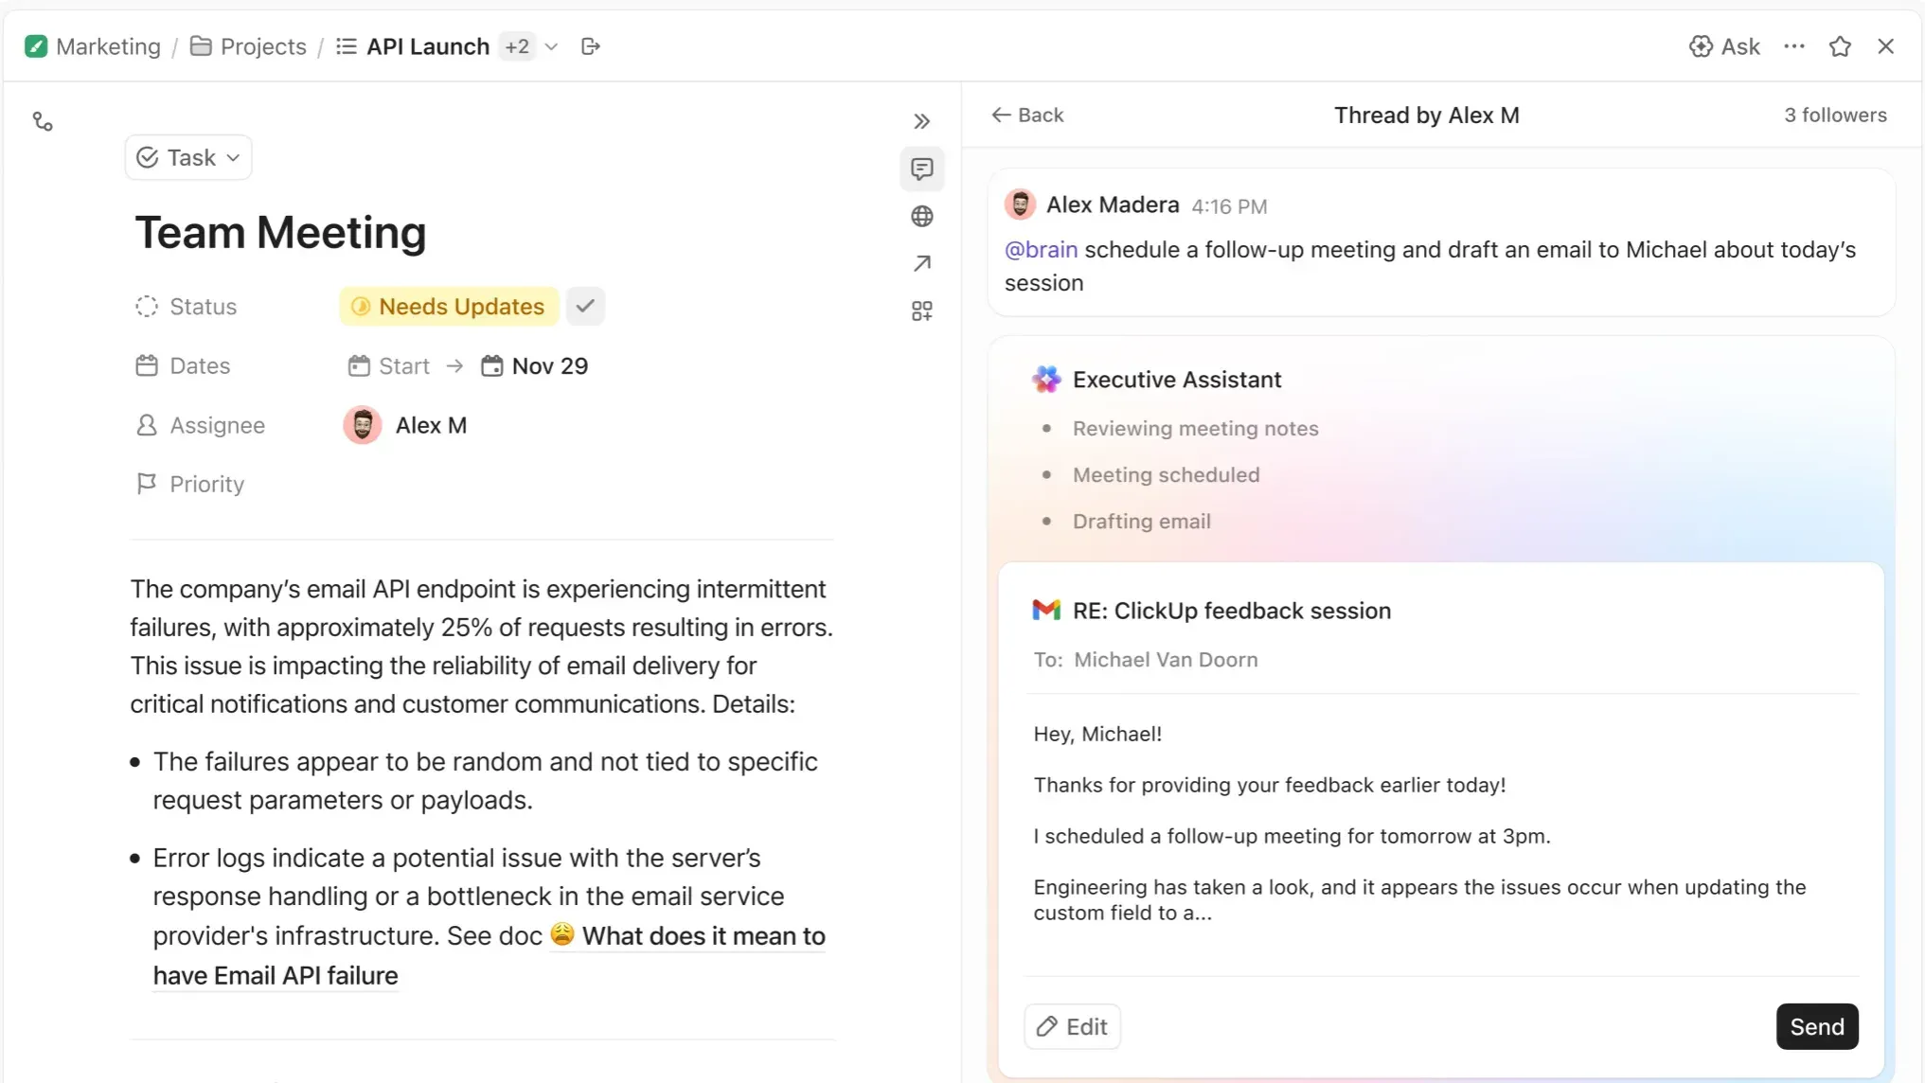This screenshot has width=1925, height=1083.
Task: Open the Marketing space breadcrumb
Action: 94,46
